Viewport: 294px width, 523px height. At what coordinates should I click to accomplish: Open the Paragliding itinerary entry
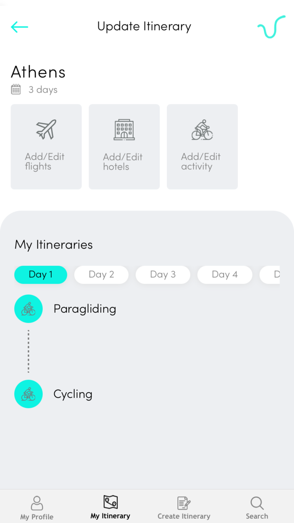coord(84,309)
